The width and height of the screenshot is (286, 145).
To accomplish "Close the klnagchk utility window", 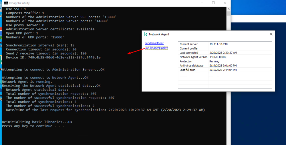I will tap(225, 3).
